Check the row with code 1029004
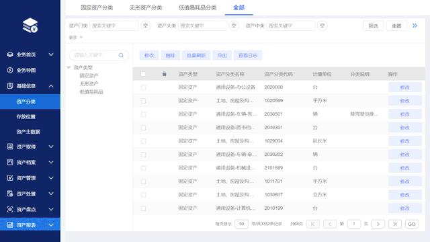The height and width of the screenshot is (242, 430). pos(143,141)
